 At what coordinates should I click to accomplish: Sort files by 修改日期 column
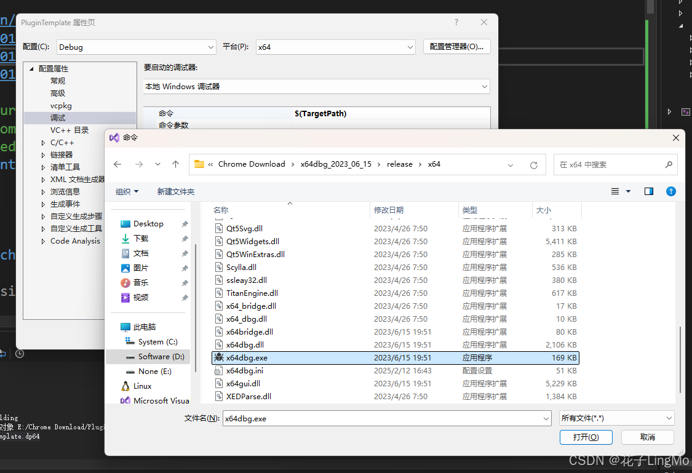click(388, 210)
